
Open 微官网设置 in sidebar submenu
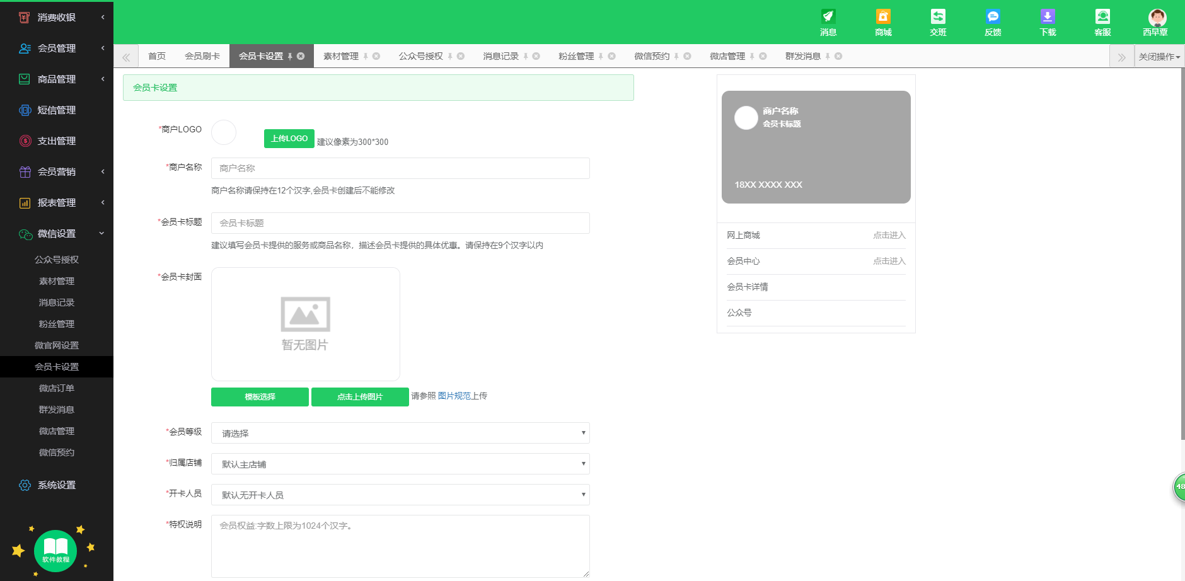click(57, 345)
